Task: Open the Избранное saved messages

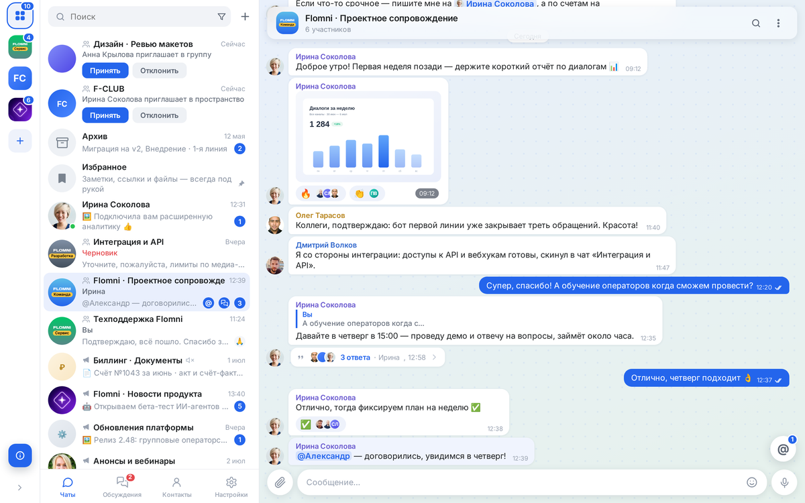Action: pos(147,178)
